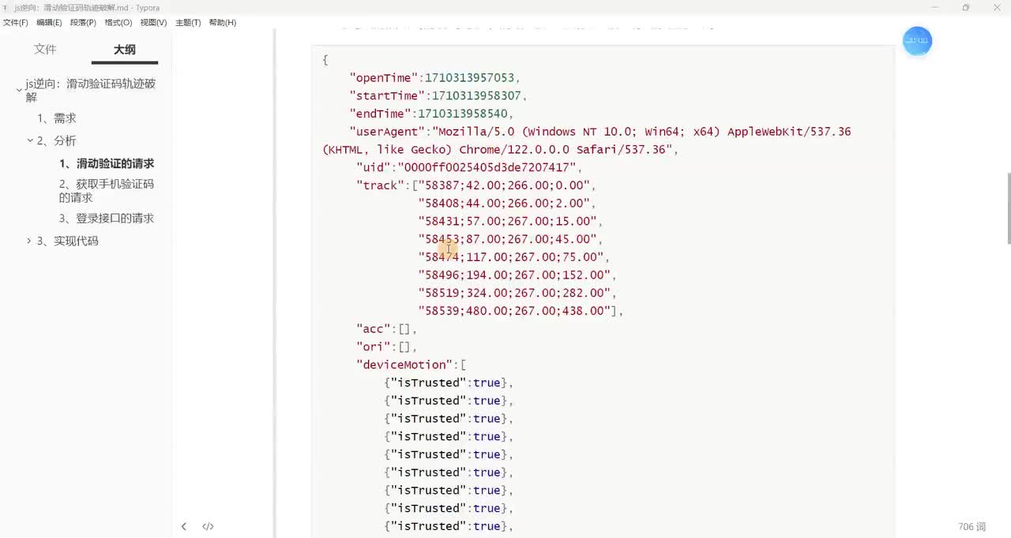This screenshot has height=538, width=1011.
Task: Restore down the Typora window
Action: (965, 8)
